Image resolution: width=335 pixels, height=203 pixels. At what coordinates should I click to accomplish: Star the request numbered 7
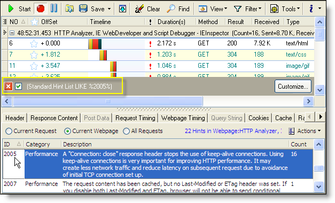pyautogui.click(x=34, y=54)
